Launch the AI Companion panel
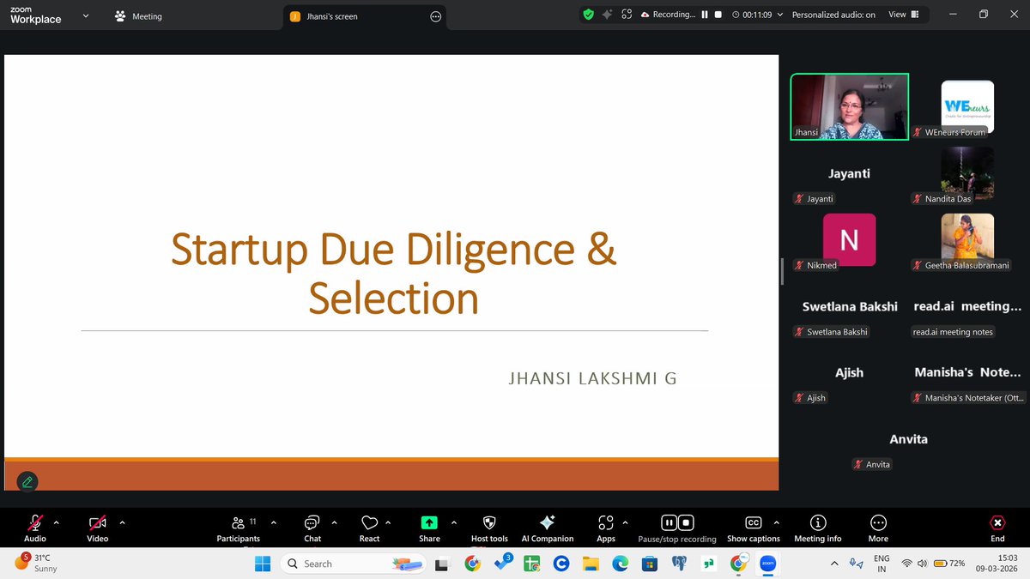 tap(547, 528)
